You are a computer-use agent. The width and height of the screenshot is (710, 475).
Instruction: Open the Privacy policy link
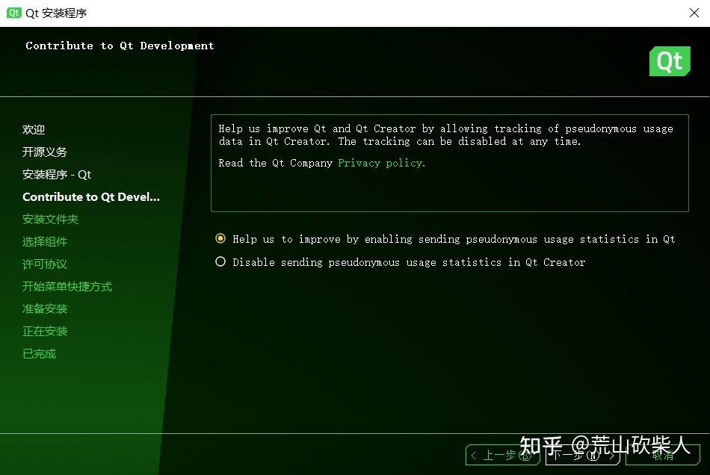pos(381,163)
